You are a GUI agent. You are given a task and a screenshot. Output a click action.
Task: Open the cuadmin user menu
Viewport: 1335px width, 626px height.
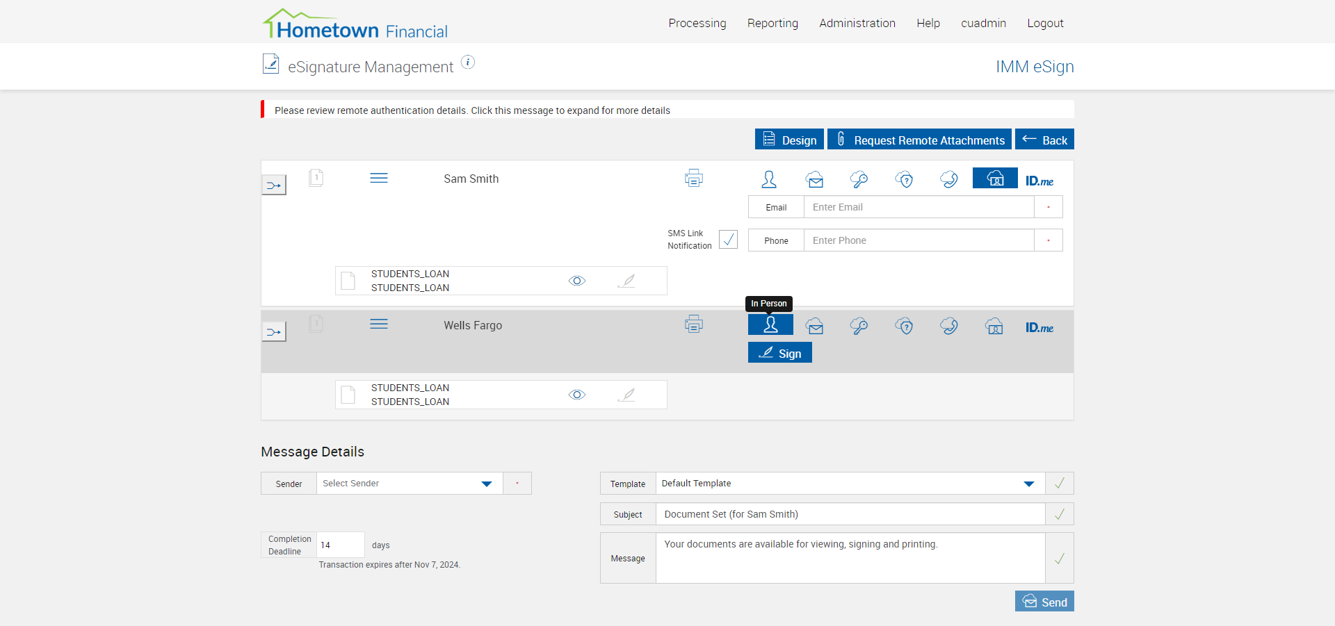tap(983, 23)
